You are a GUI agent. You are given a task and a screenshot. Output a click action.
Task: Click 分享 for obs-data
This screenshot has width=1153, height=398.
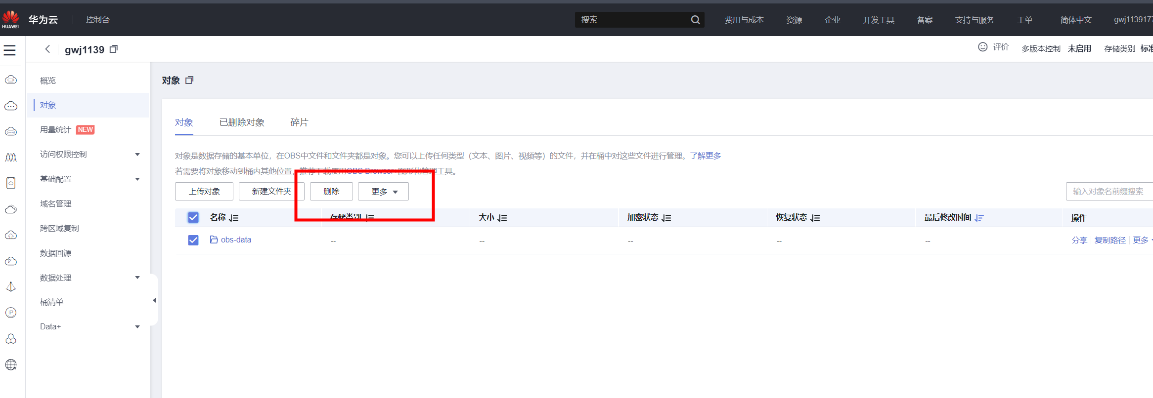[x=1079, y=240]
